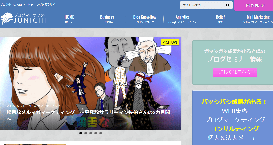Open the お問合せ contact button
This screenshot has width=273, height=145.
[254, 5]
